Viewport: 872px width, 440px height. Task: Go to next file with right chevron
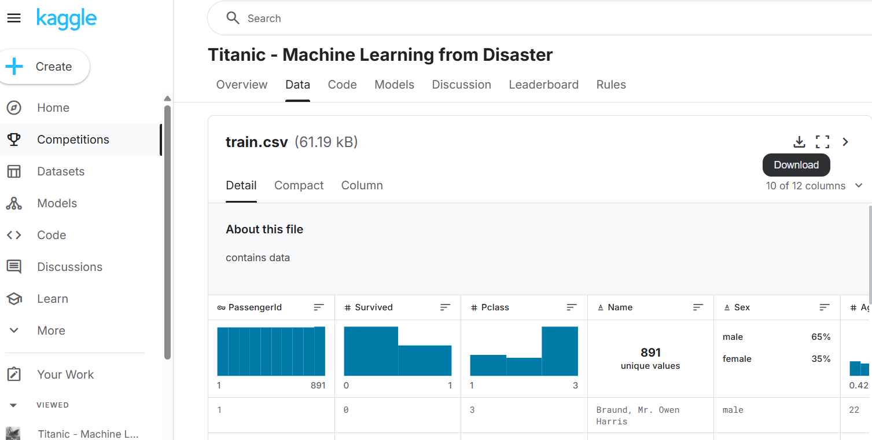tap(845, 142)
